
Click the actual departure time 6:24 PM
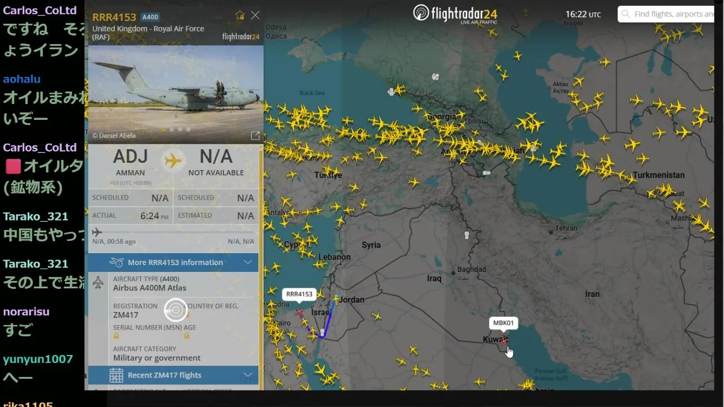pyautogui.click(x=154, y=215)
